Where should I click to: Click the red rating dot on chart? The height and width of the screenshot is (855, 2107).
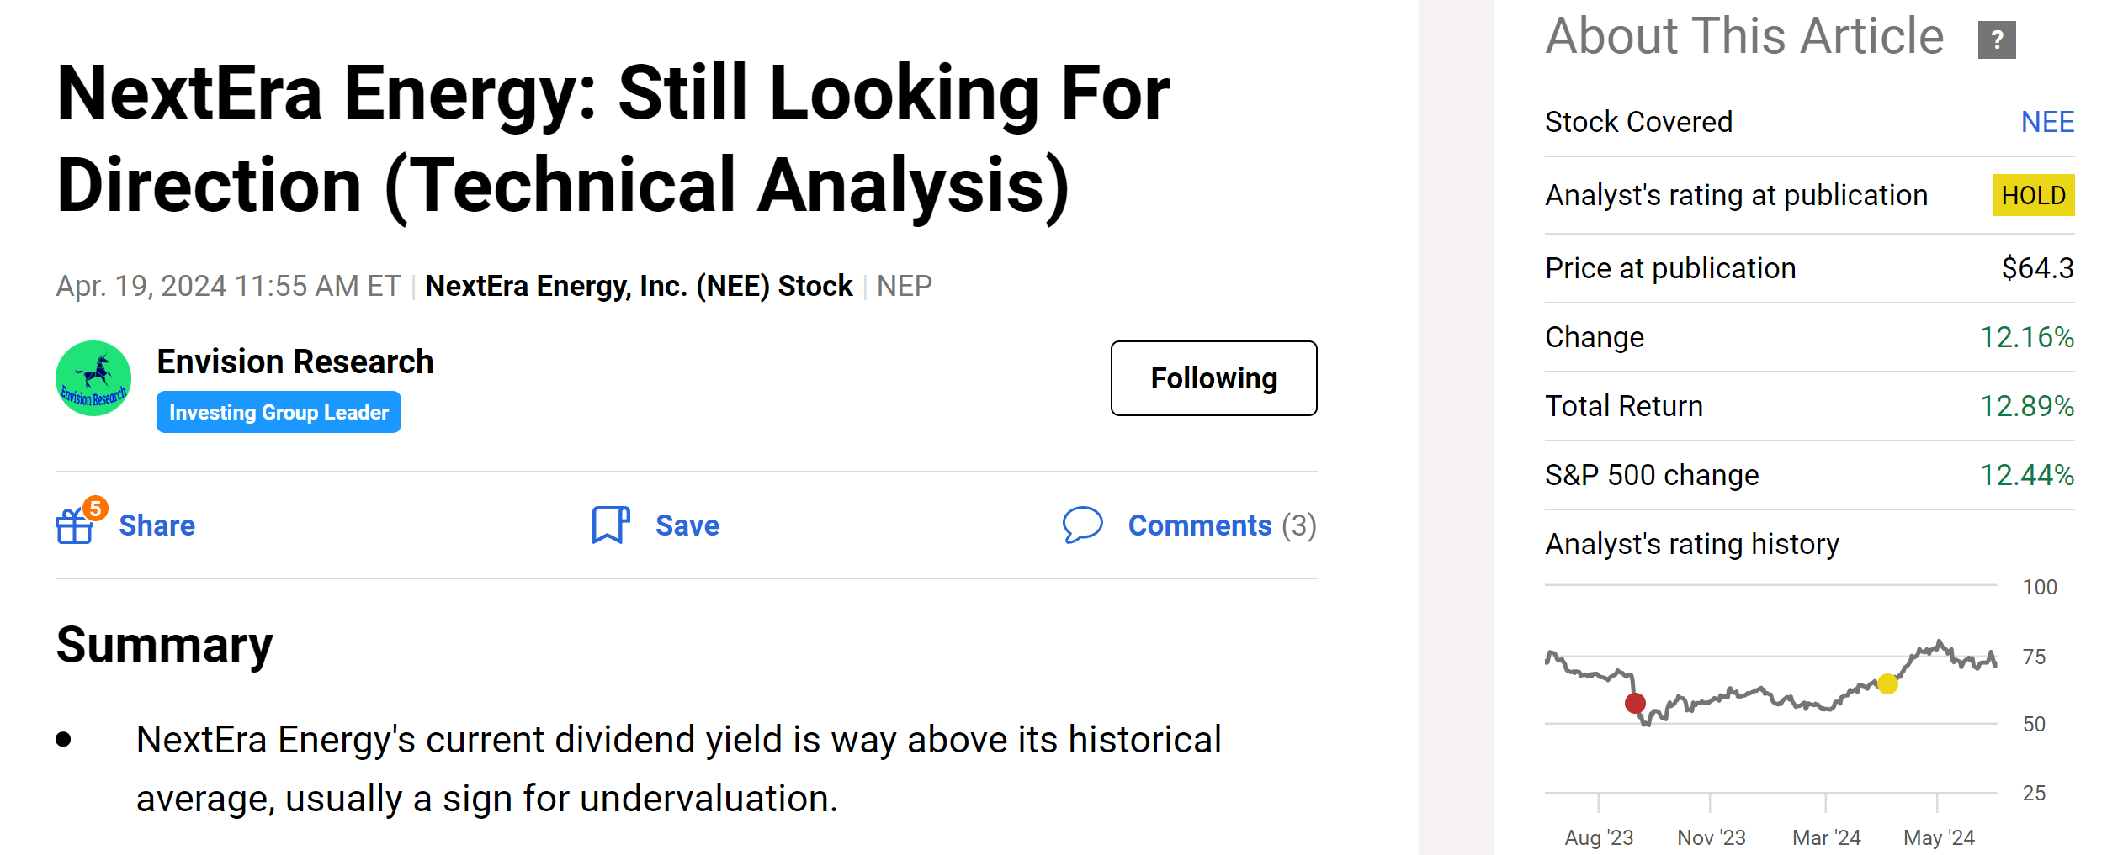(1635, 703)
